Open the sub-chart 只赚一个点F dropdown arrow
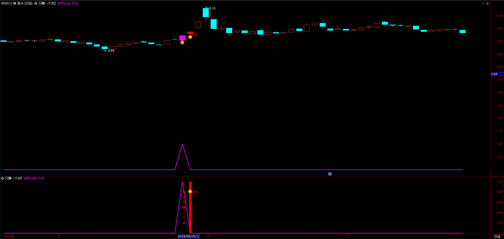This screenshot has width=504, height=239. tap(2, 178)
